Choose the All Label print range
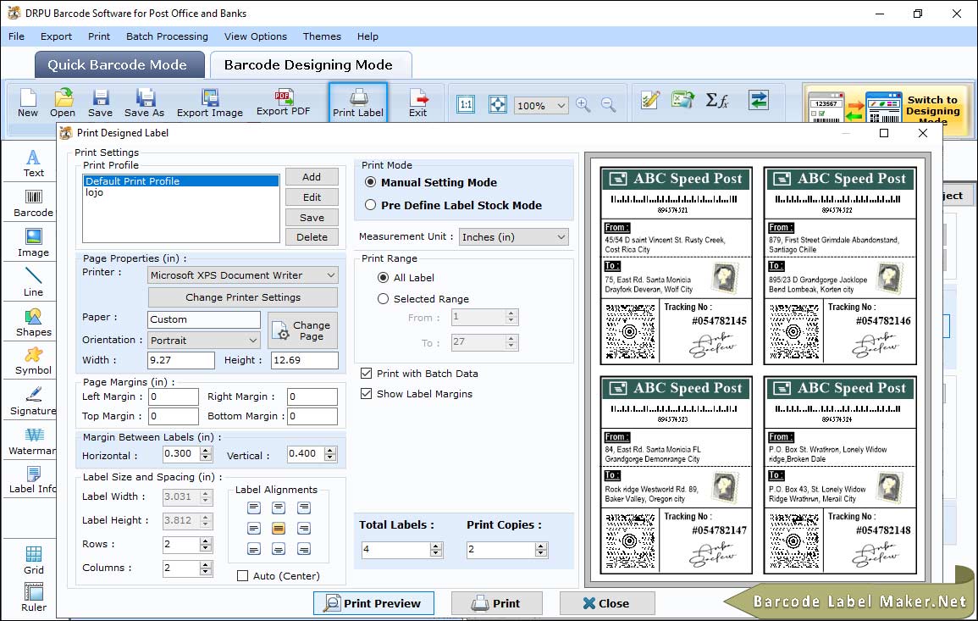978x621 pixels. pos(383,277)
